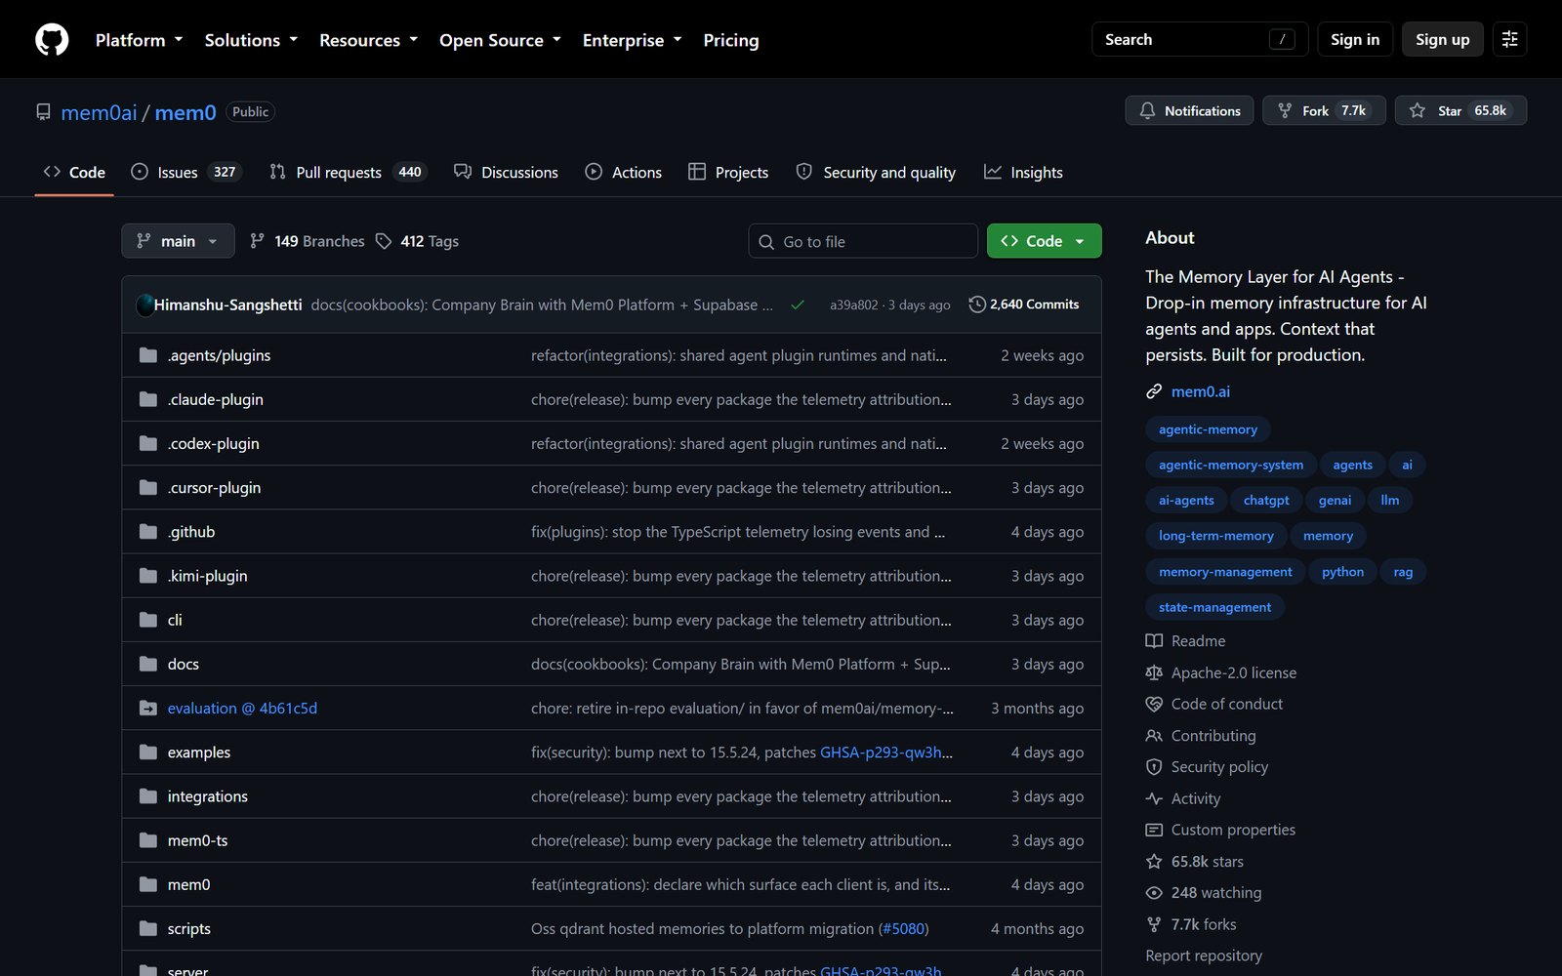
Task: Select the Code tab
Action: pos(74,172)
